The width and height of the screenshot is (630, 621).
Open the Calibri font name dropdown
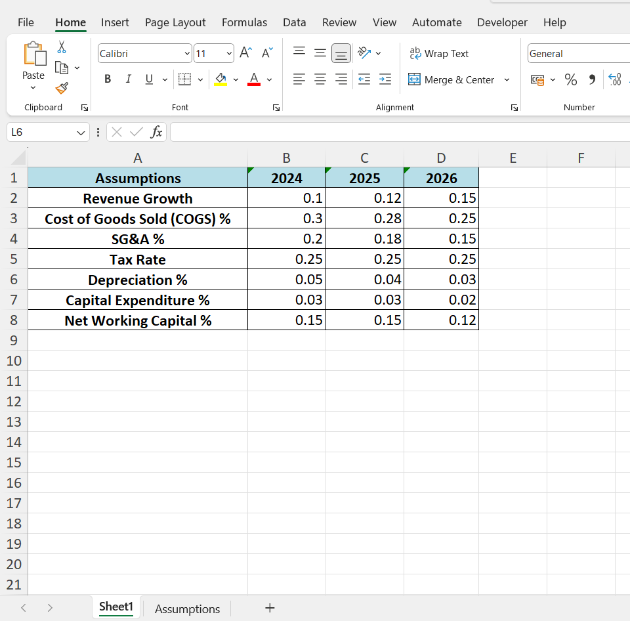tap(188, 54)
